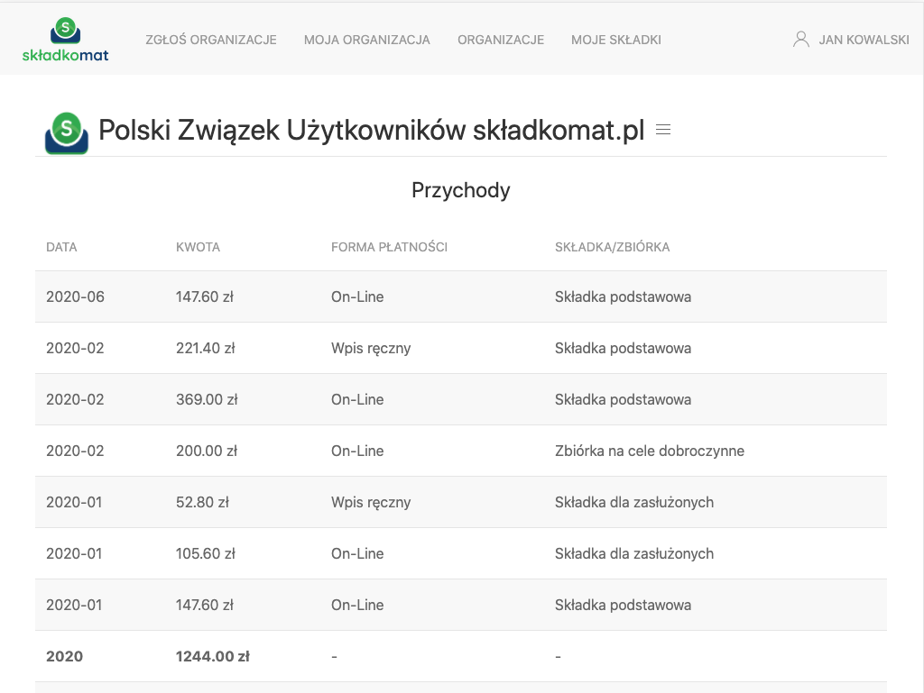Select the 200.00 zł amount cell

click(207, 451)
